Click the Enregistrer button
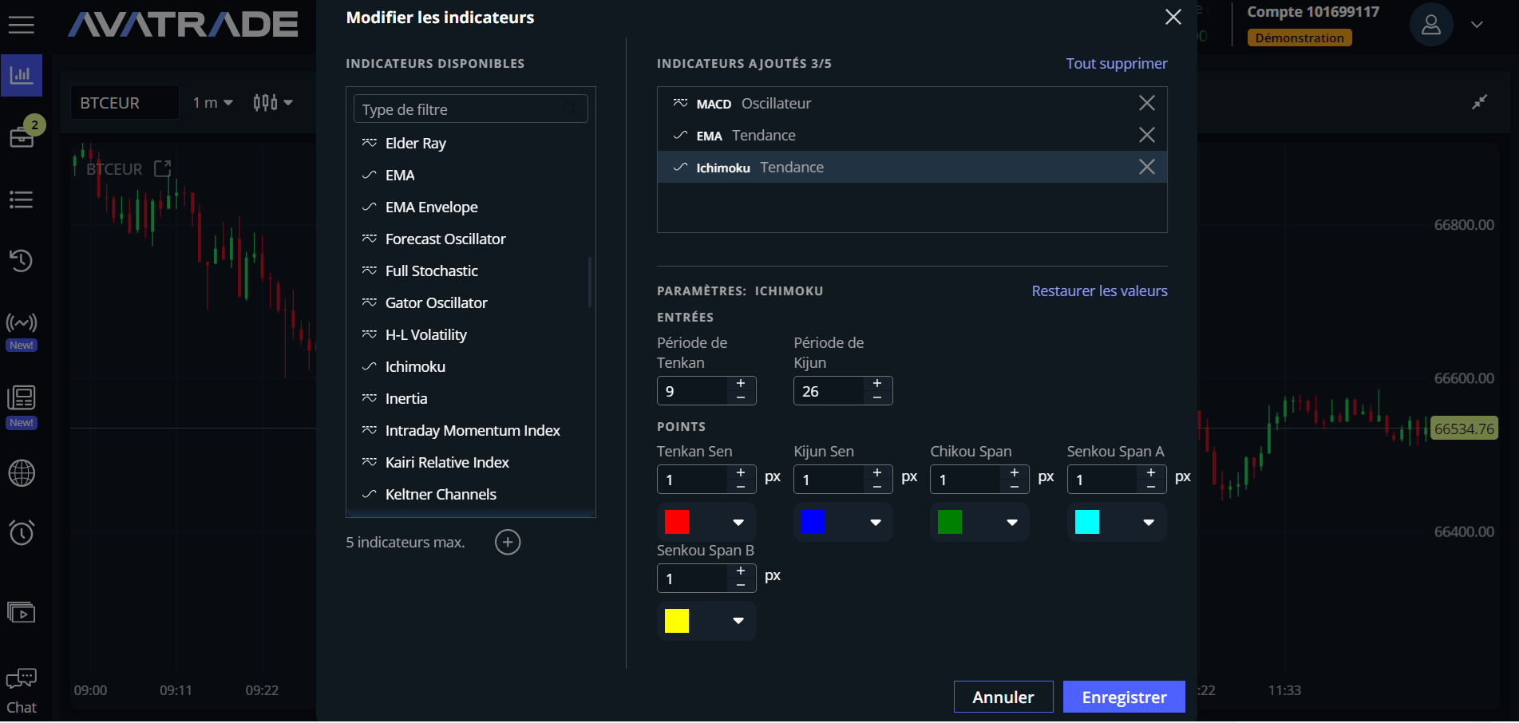1519x723 pixels. [x=1123, y=697]
